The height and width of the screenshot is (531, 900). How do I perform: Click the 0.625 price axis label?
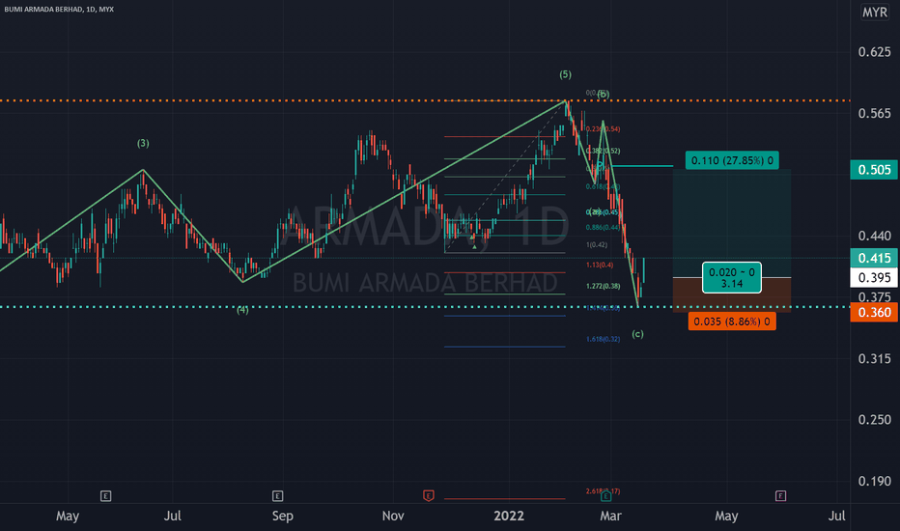click(x=874, y=52)
